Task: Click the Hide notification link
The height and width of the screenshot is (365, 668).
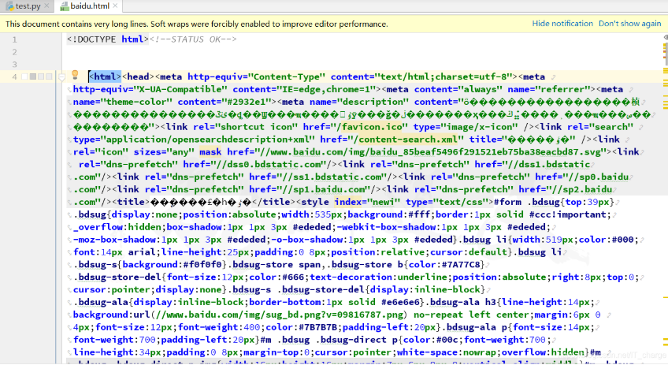Action: click(x=562, y=24)
